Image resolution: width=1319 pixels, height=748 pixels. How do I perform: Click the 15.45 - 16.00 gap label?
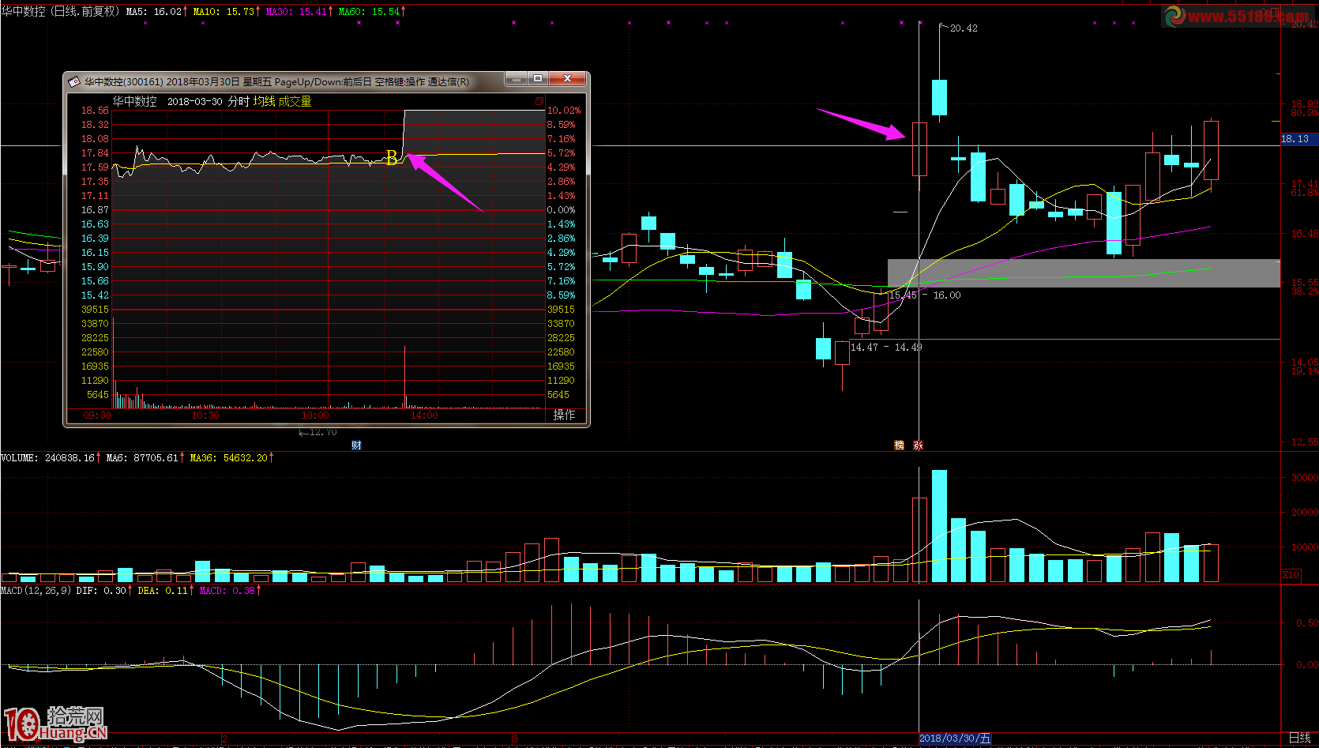[x=925, y=295]
